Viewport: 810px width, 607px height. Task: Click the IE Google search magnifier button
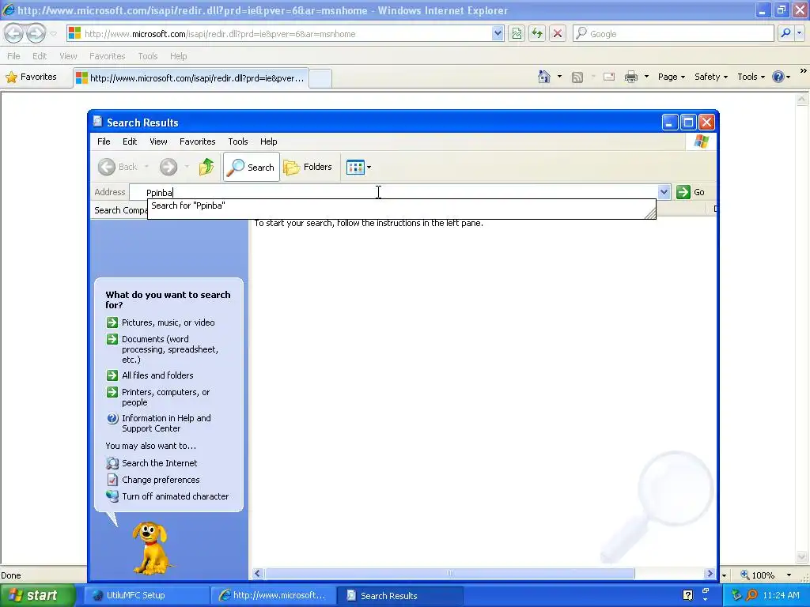[x=785, y=33]
